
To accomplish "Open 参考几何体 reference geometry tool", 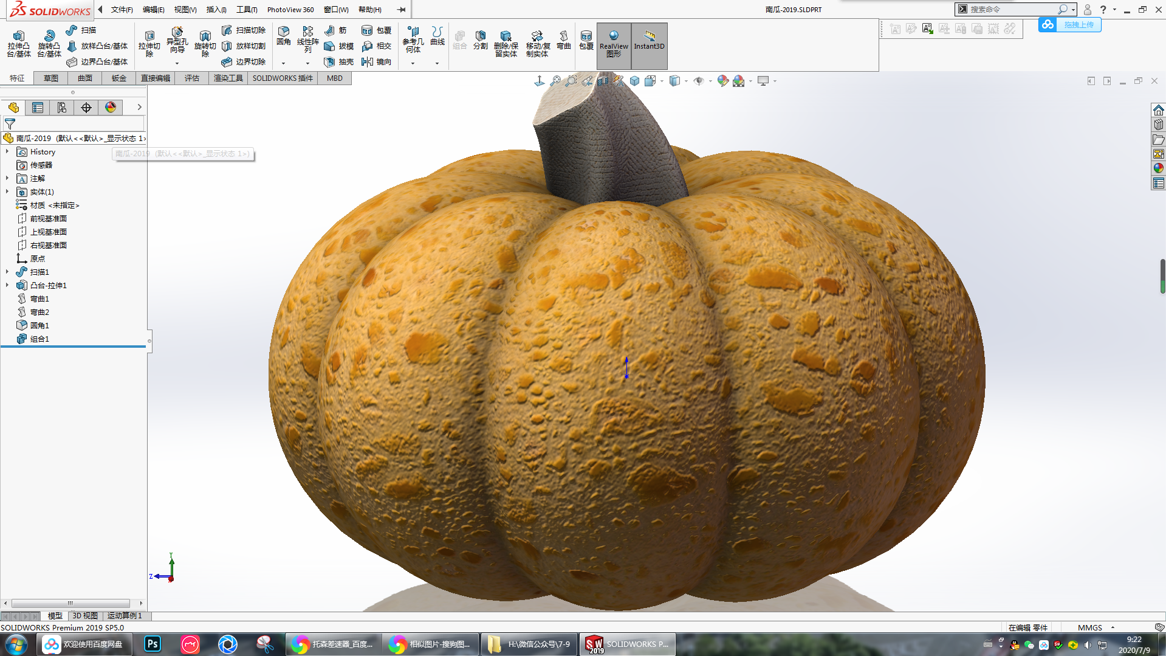I will click(x=413, y=40).
